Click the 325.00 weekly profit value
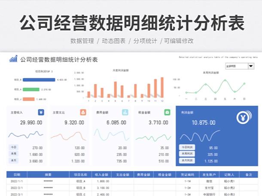This screenshot has height=196, width=262. (x=213, y=155)
